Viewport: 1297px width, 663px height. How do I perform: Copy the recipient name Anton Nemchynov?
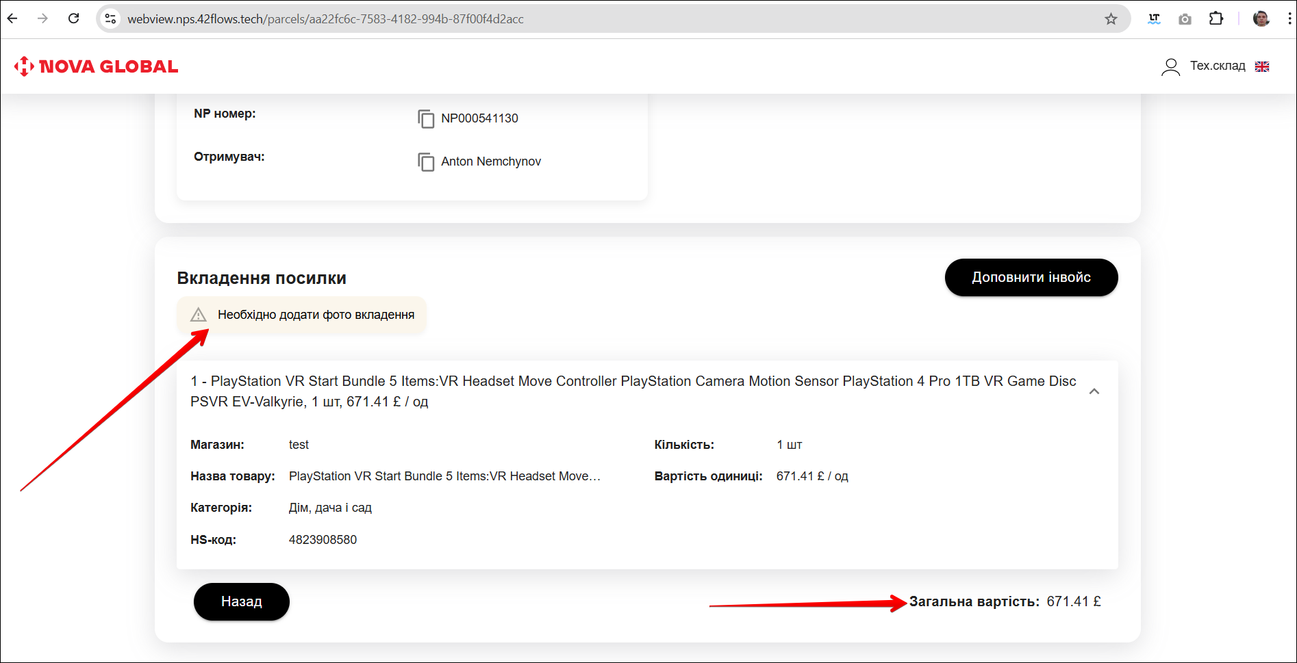pyautogui.click(x=426, y=162)
